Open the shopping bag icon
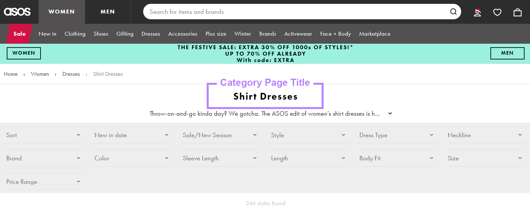530x214 pixels. click(517, 12)
